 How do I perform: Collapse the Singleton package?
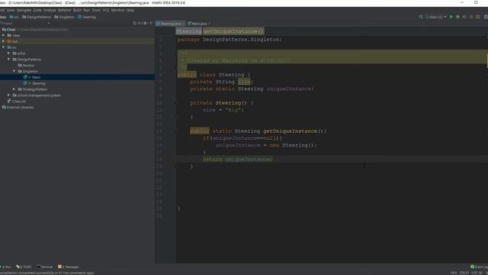(x=14, y=71)
